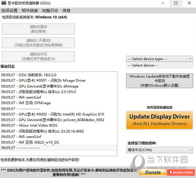This screenshot has width=196, height=178.
Task: Select log line INF: oem5.inf
Action: 58,97
